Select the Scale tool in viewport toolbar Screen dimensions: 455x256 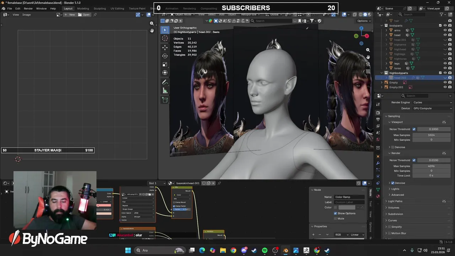165,64
